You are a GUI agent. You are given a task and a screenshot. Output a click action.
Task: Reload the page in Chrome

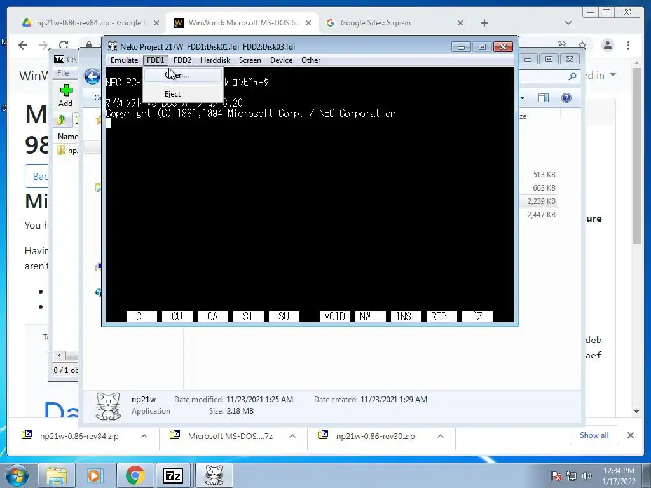pos(64,45)
